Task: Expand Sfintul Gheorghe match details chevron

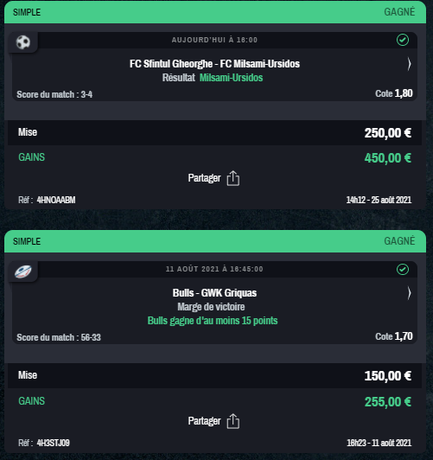Action: pos(409,64)
